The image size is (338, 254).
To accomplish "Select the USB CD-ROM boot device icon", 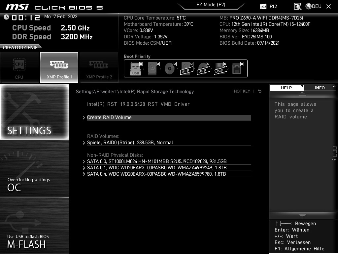I will click(203, 68).
